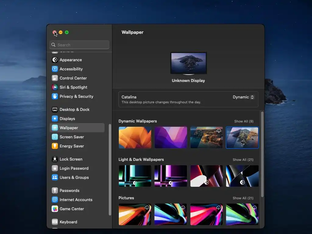Screen dimensions: 312x234
Task: Click the Displays sun icon
Action: (55, 119)
